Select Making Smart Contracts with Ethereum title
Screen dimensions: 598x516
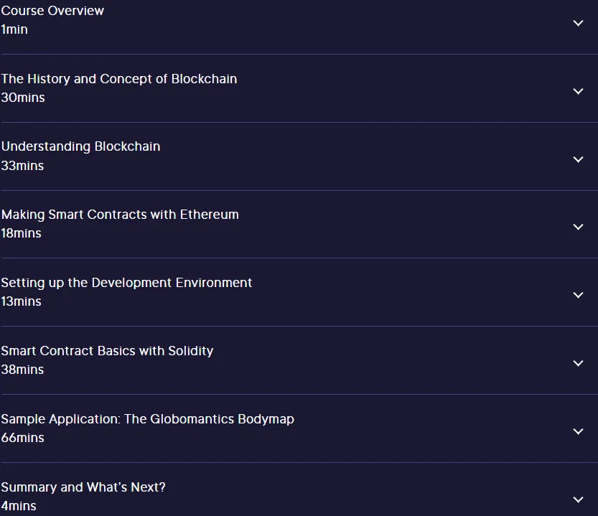click(120, 215)
